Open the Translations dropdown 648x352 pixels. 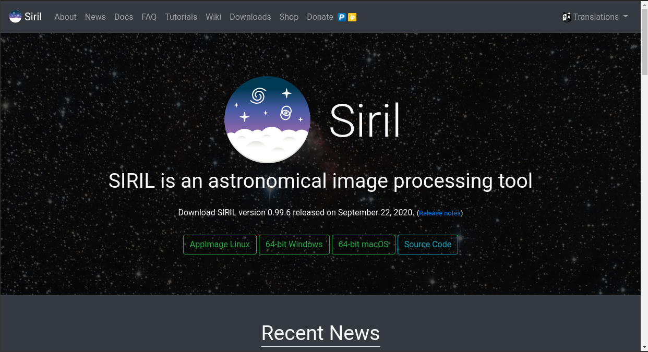coord(595,17)
